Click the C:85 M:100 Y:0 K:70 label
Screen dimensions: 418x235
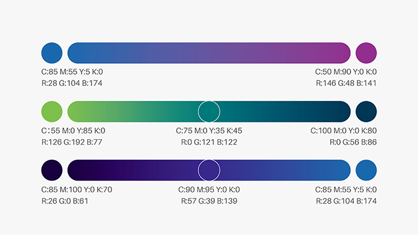pos(77,190)
